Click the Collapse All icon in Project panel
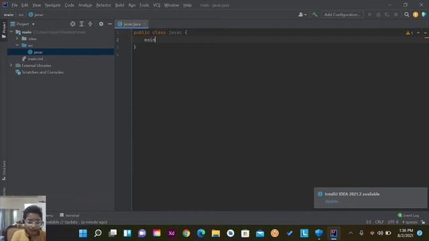Image resolution: width=429 pixels, height=241 pixels. [x=90, y=24]
